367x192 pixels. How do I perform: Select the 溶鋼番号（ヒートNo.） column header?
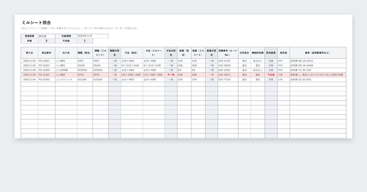tap(228, 53)
